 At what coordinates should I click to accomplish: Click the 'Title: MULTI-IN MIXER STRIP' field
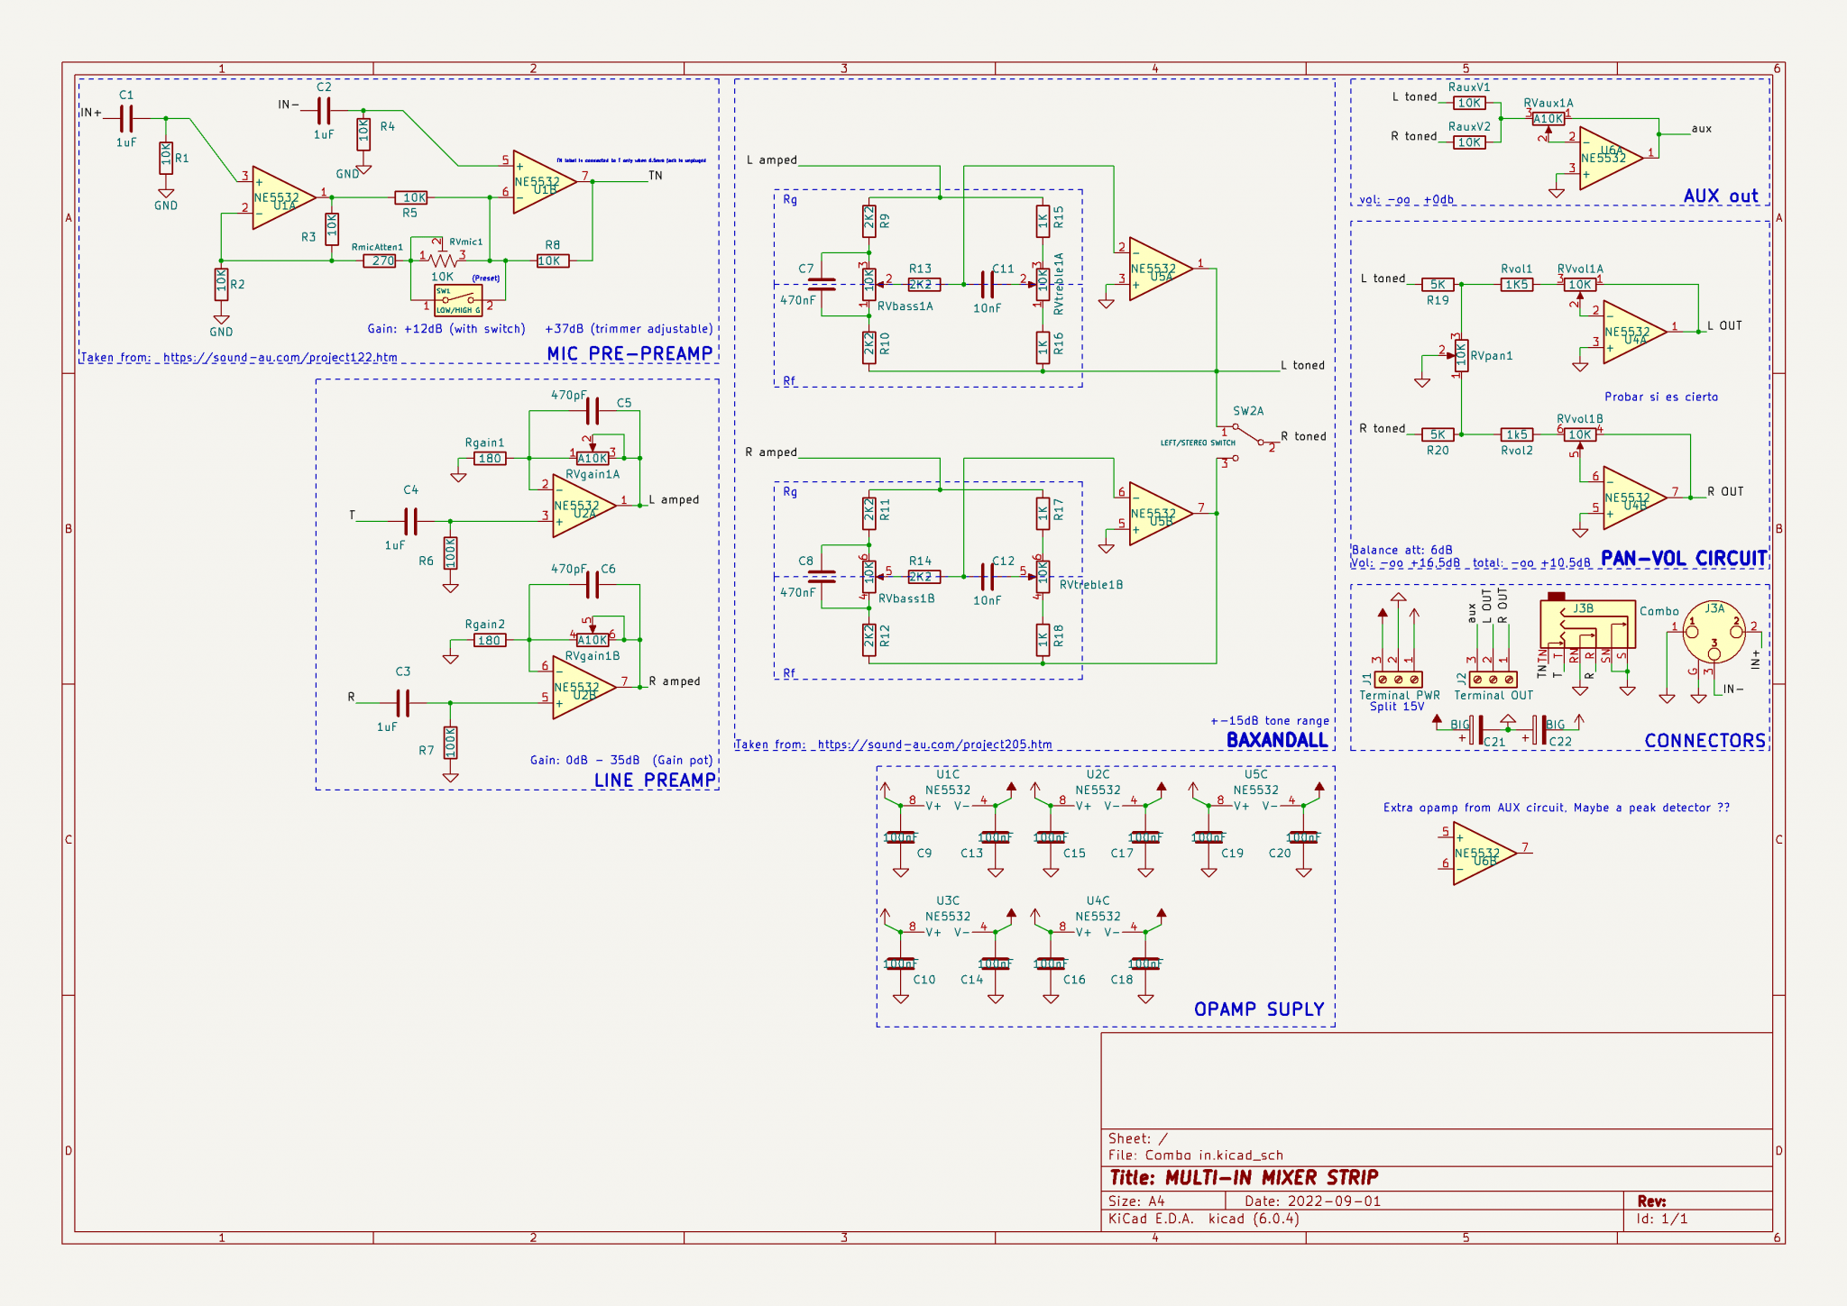[x=1244, y=1178]
